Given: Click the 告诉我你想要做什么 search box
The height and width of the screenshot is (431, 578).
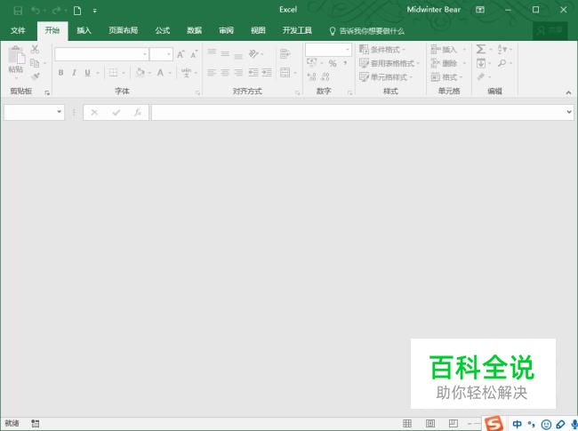Looking at the screenshot, I should (x=367, y=31).
